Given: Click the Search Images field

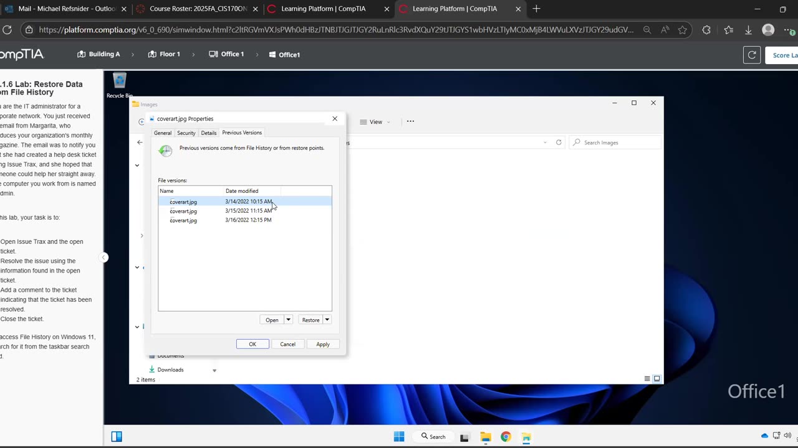Looking at the screenshot, I should (615, 142).
